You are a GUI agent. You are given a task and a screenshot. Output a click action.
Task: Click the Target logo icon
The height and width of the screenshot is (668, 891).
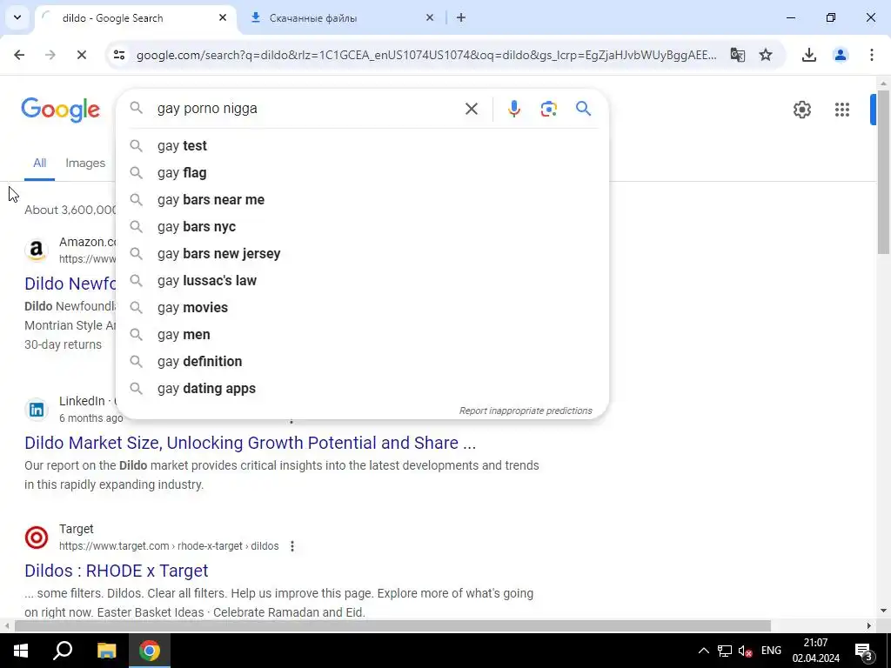(x=37, y=538)
